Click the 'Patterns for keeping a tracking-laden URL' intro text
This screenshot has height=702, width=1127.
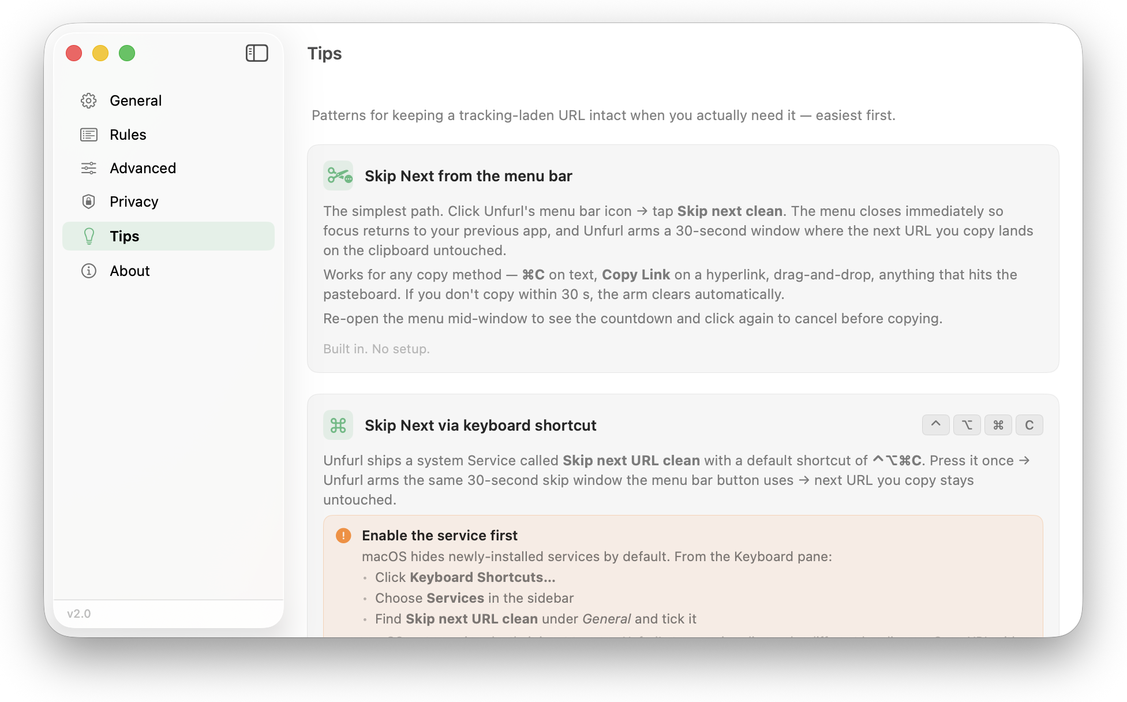pos(604,115)
